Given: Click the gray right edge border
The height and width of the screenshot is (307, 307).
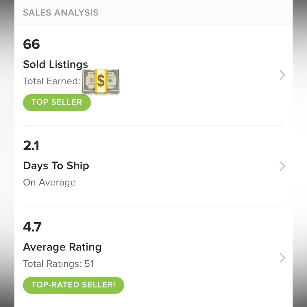Looking at the screenshot, I should coord(300,153).
